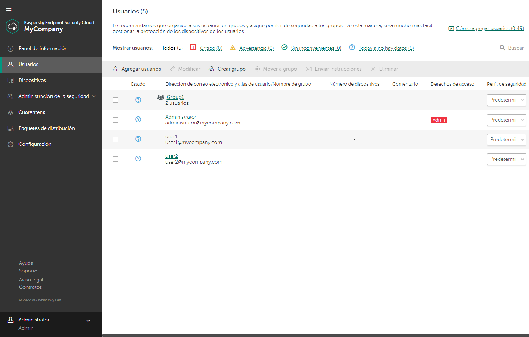Show Todos (5) users
Screen dimensions: 529x337
172,48
